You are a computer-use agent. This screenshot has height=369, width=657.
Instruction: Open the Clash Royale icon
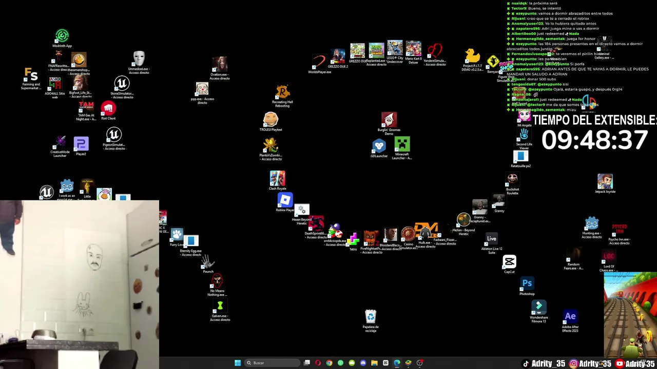click(x=277, y=181)
